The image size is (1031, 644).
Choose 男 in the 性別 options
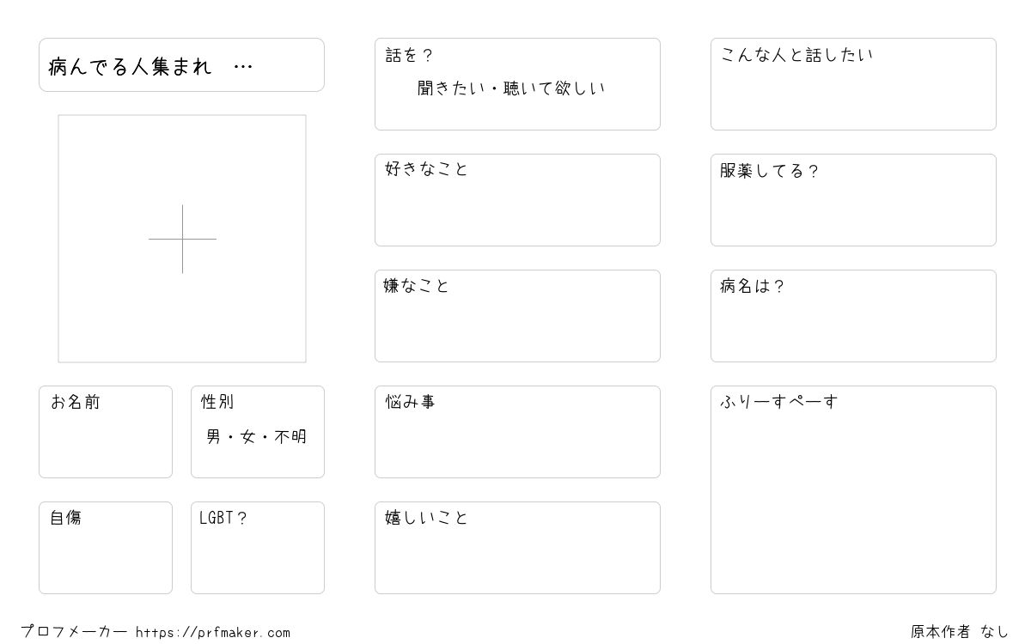(x=214, y=436)
